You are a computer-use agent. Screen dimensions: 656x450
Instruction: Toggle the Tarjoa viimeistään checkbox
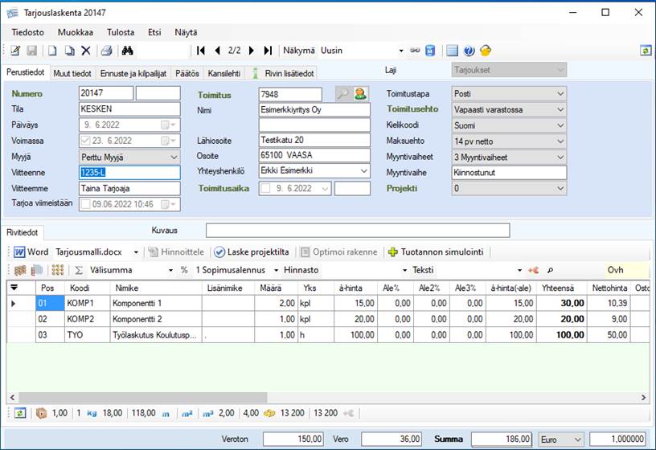pos(85,204)
